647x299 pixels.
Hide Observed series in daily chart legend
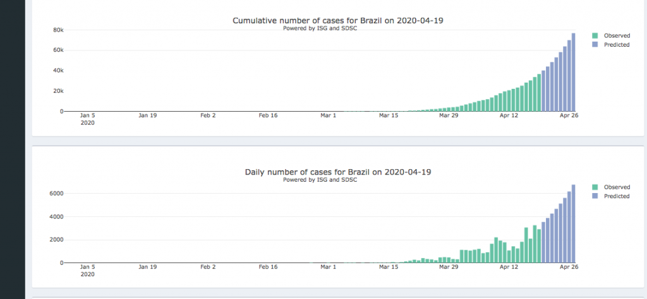(x=617, y=187)
